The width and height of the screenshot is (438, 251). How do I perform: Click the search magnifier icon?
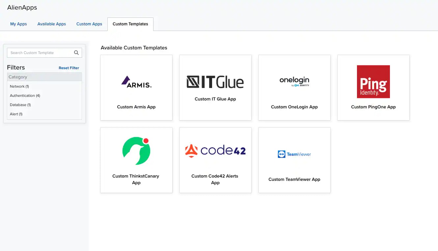click(76, 53)
